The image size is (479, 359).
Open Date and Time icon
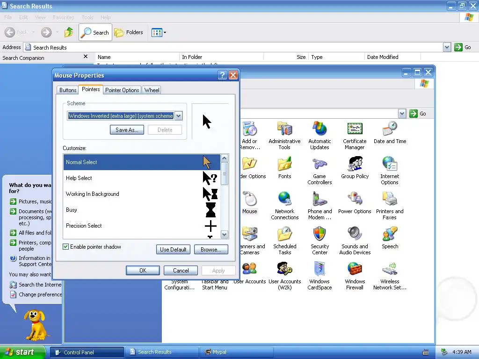coord(390,132)
